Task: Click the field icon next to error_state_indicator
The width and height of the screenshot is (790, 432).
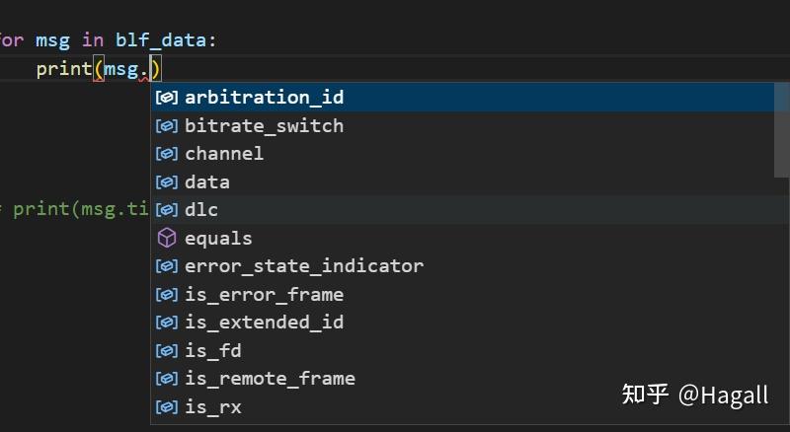Action: (166, 266)
